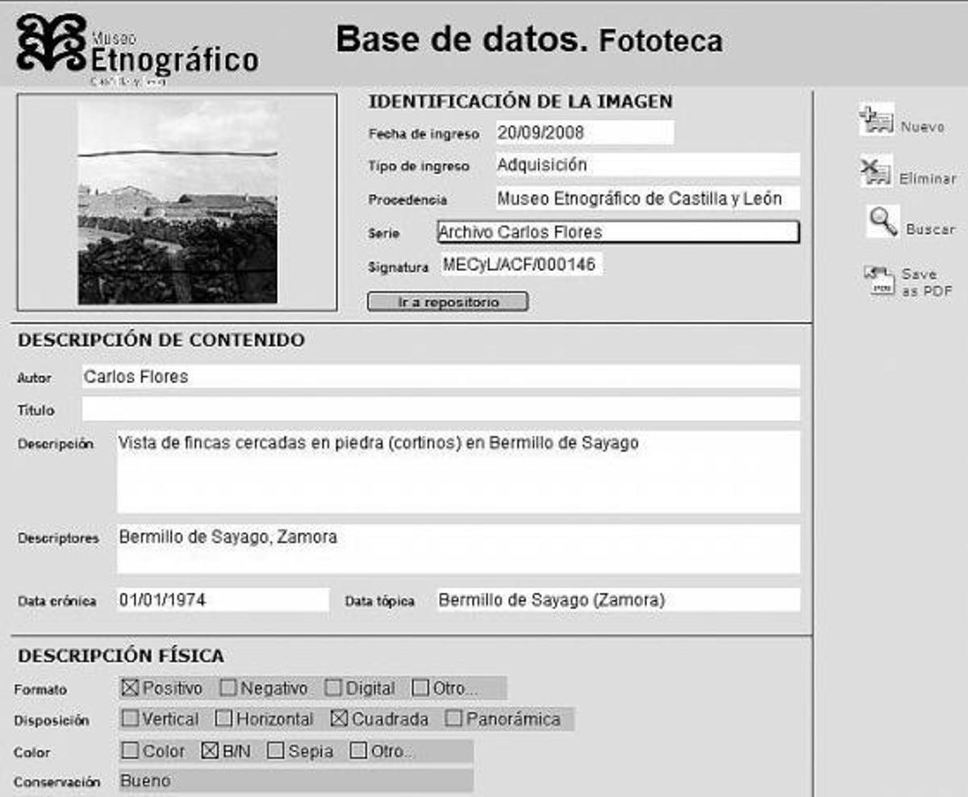
Task: Open the Buscar magnifier icon
Action: 882,222
